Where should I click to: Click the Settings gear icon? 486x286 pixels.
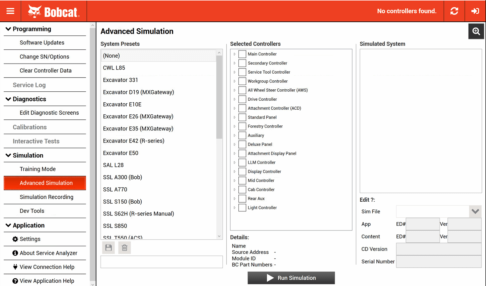point(16,239)
